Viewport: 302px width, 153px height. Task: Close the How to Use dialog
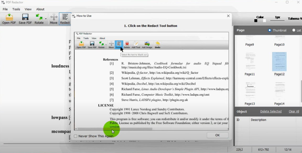pyautogui.click(x=228, y=16)
